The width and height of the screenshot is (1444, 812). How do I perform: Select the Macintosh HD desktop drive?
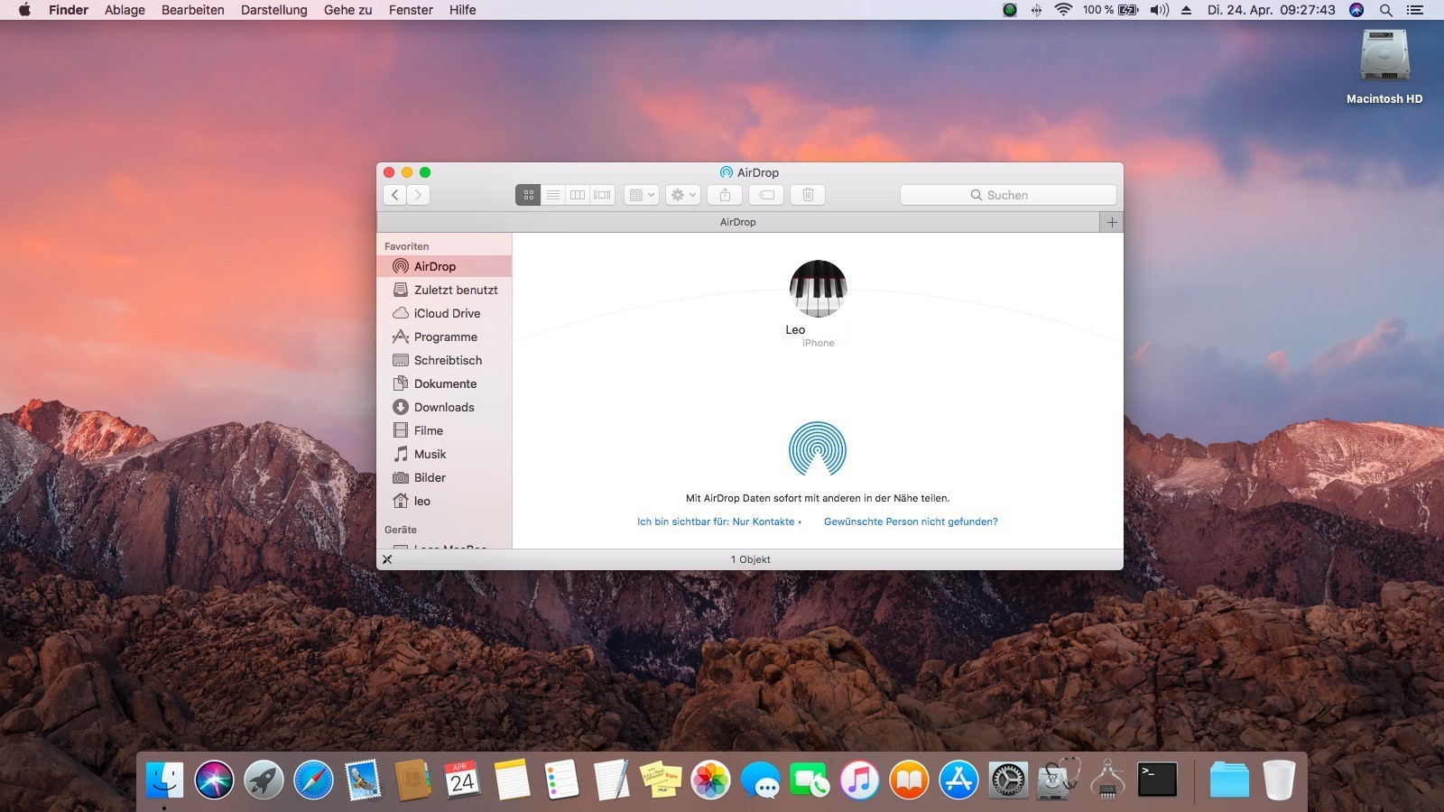[x=1384, y=68]
